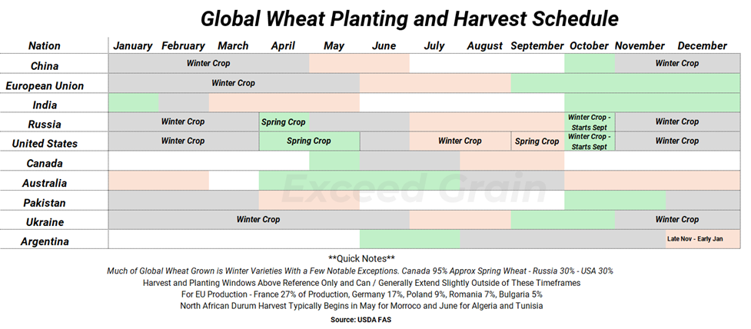Select the December month header
Screen dimensions: 751x329
point(702,46)
